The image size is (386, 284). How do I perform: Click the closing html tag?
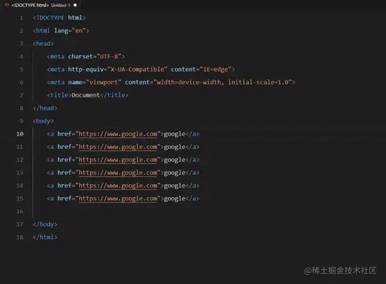[x=45, y=237]
